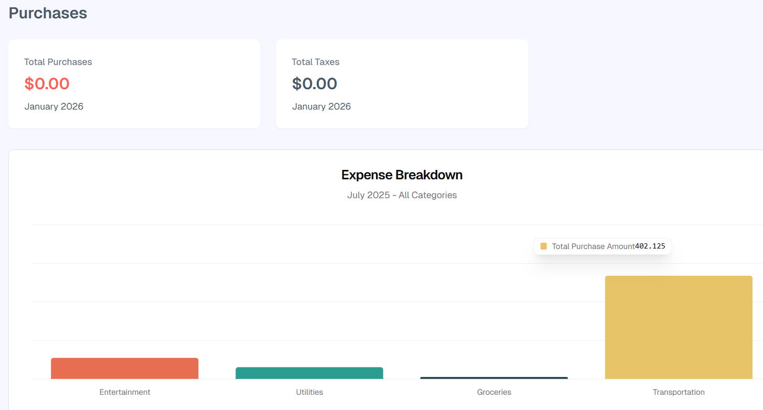Click the Purchases page heading
The image size is (763, 410).
(48, 13)
